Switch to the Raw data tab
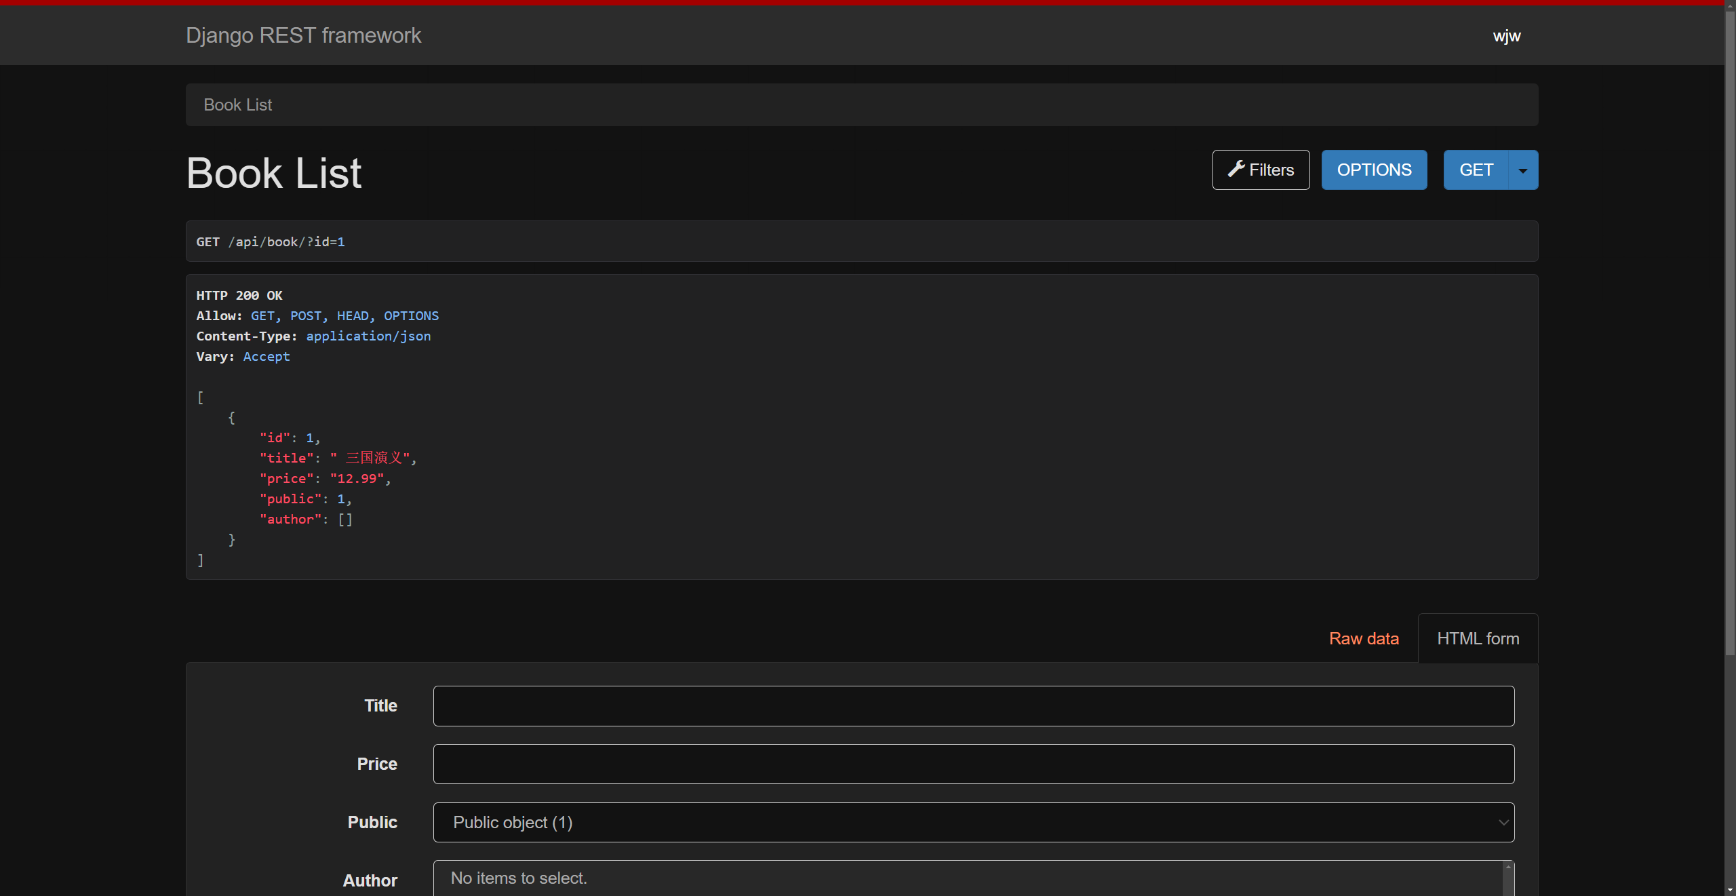This screenshot has height=896, width=1736. click(x=1364, y=638)
